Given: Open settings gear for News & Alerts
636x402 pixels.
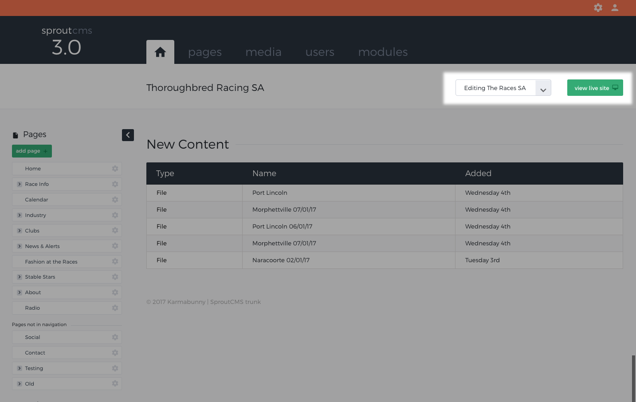Looking at the screenshot, I should tap(115, 246).
